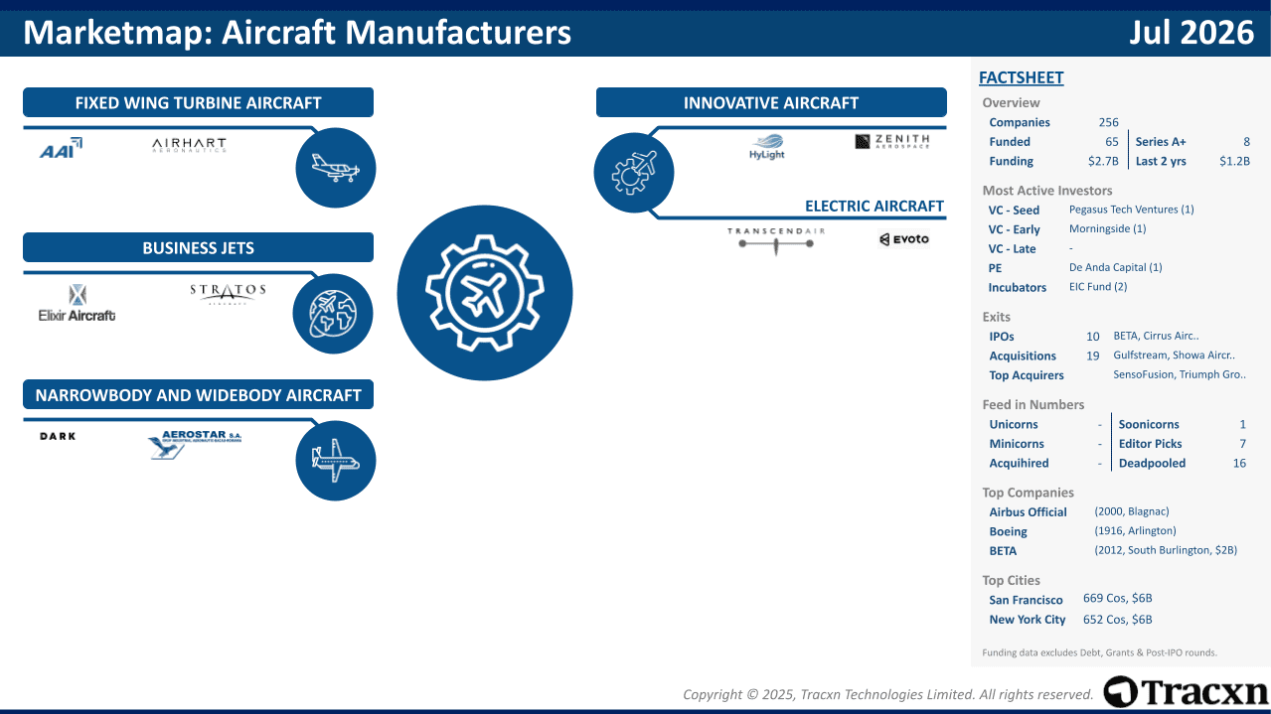Select the Innovative Aircraft category header
Screen dimensions: 1271x714
pyautogui.click(x=771, y=102)
